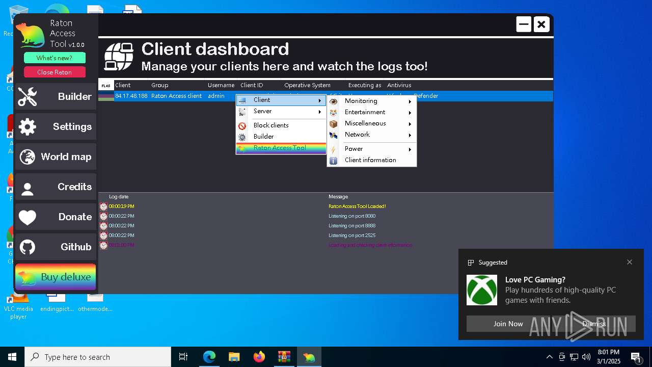Screen dimensions: 652x367
Task: Open the World map section
Action: [x=56, y=157]
